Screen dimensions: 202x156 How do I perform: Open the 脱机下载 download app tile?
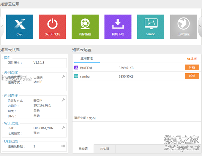(118, 27)
